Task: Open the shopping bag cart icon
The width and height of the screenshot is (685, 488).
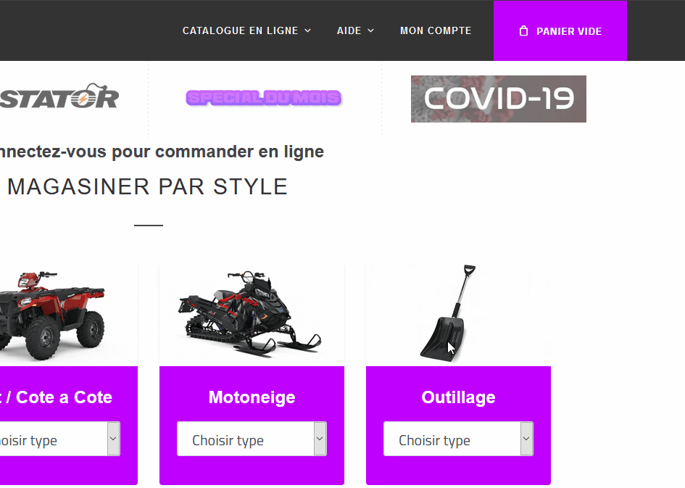Action: pyautogui.click(x=523, y=31)
